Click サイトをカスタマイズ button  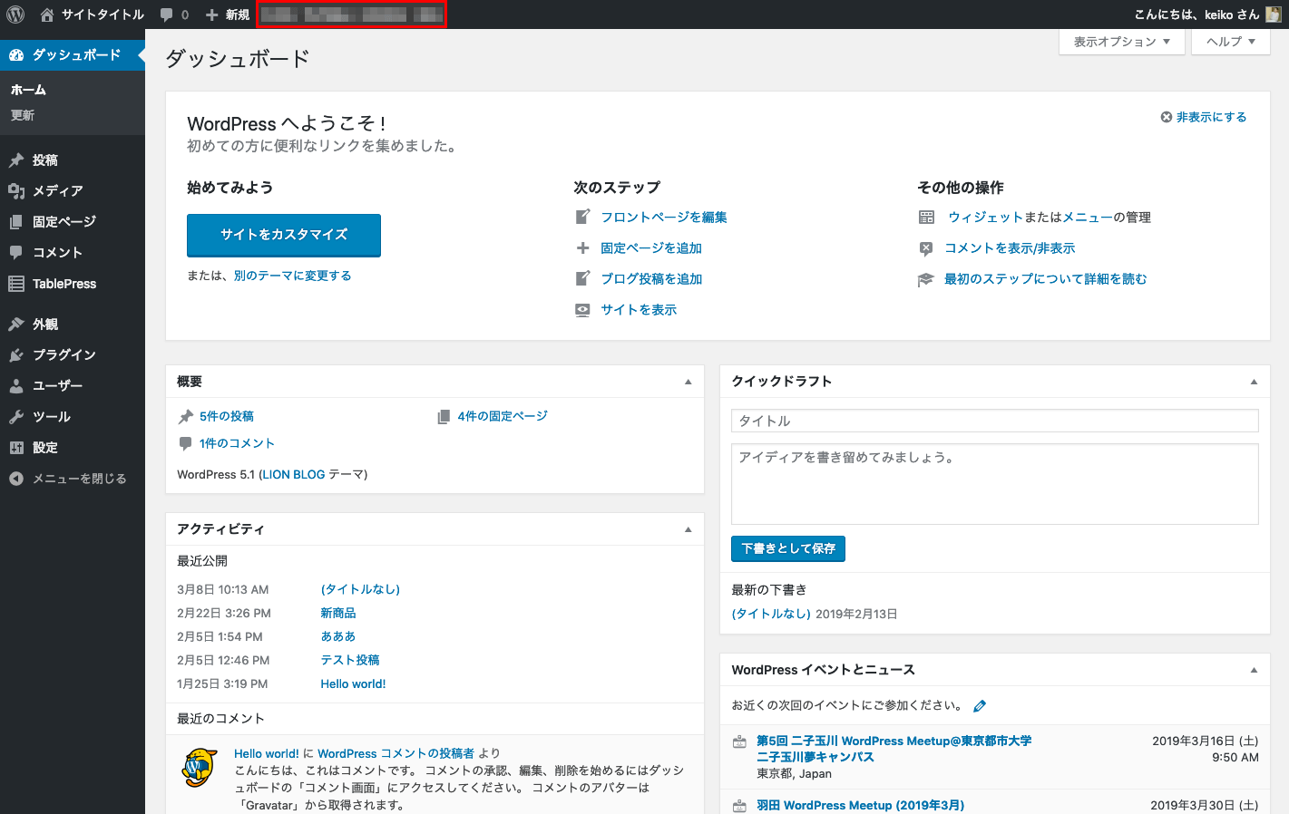[x=284, y=235]
